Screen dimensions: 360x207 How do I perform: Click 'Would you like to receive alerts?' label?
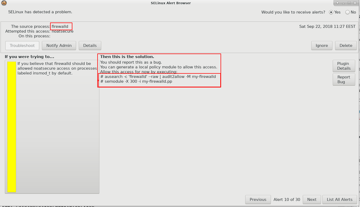[x=293, y=12]
